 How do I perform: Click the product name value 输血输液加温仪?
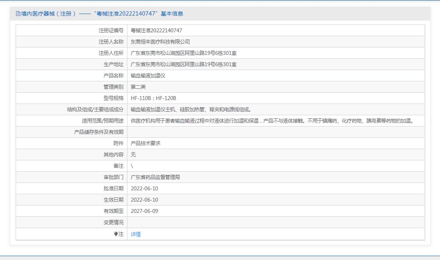point(148,76)
